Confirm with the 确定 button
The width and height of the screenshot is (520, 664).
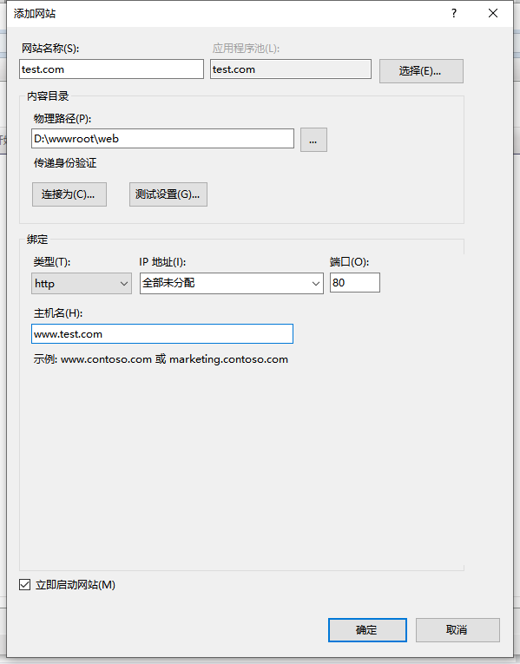pos(367,630)
